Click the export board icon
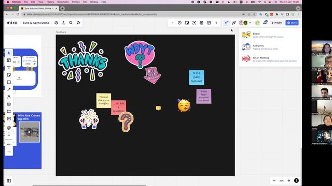Screen dimensions: 332x186 [63, 23]
